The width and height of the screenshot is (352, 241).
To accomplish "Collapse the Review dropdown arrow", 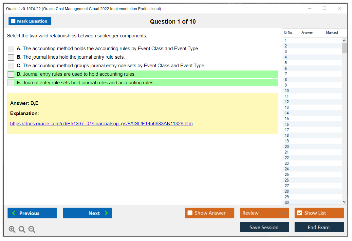I will tap(285, 213).
